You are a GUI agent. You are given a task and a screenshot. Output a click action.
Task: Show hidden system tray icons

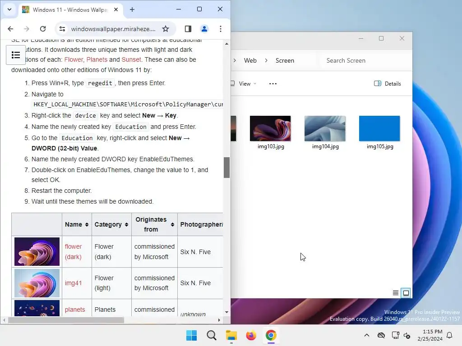(x=366, y=335)
